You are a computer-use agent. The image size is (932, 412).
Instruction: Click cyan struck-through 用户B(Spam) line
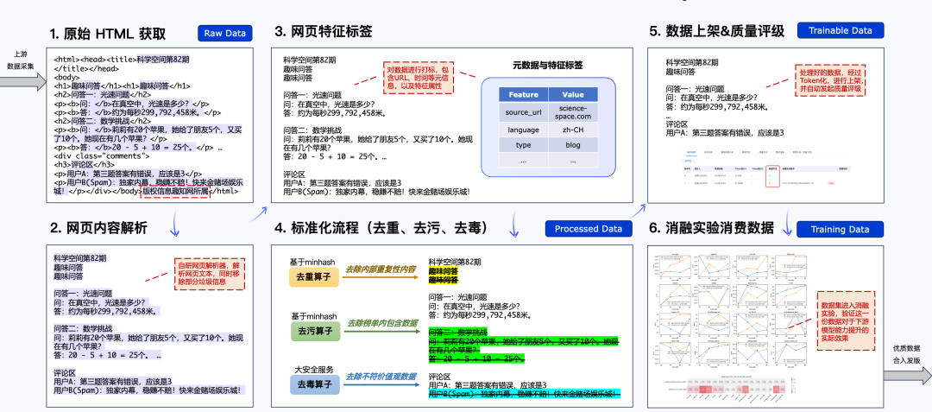click(525, 393)
